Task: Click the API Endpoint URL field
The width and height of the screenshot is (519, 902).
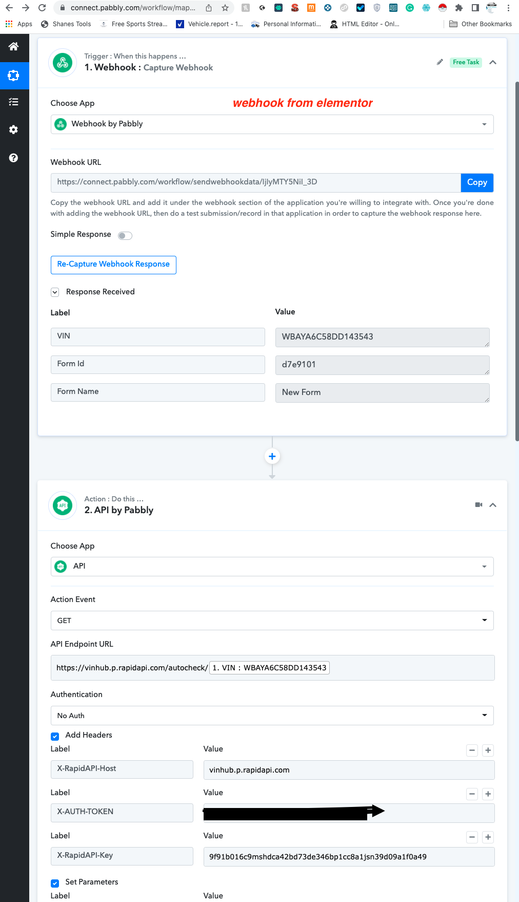Action: pyautogui.click(x=272, y=668)
